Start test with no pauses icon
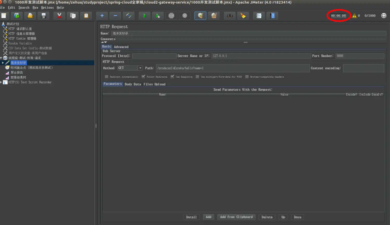 pyautogui.click(x=158, y=16)
